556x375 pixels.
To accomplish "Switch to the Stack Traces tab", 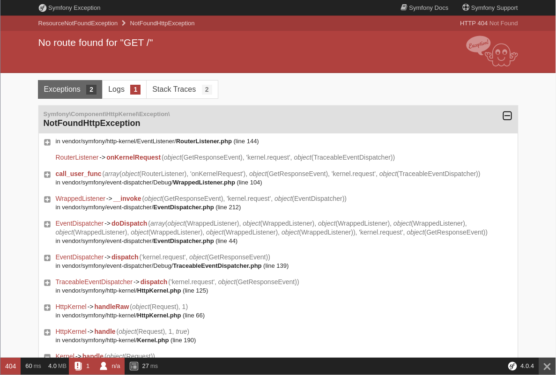I will [182, 89].
